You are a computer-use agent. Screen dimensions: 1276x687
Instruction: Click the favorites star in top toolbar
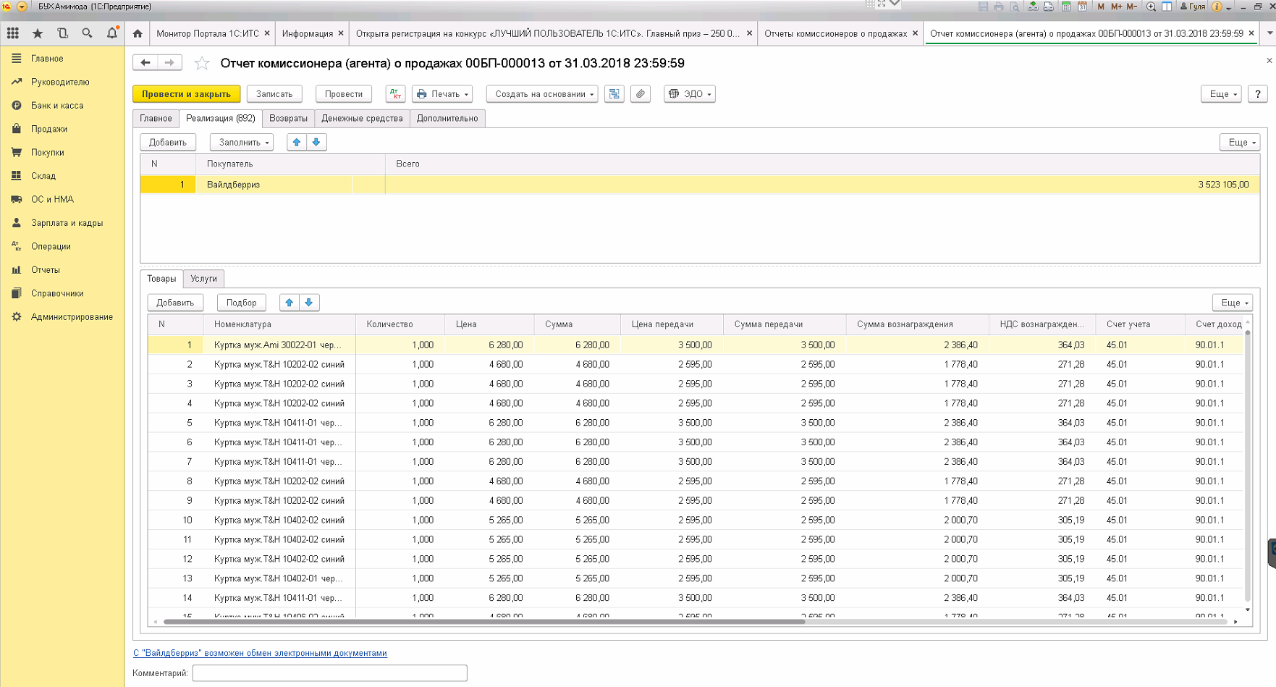pyautogui.click(x=38, y=33)
